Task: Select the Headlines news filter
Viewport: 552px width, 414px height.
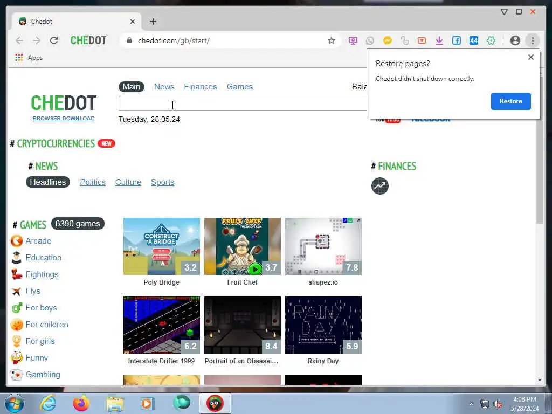Action: pyautogui.click(x=48, y=182)
